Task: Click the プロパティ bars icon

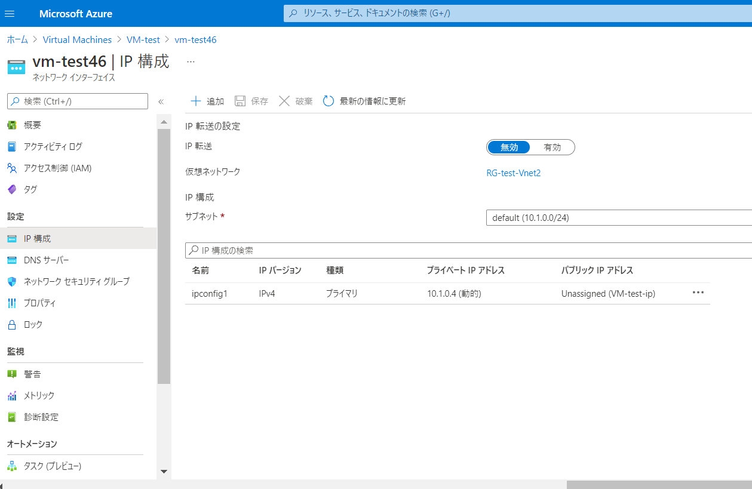Action: [x=12, y=303]
